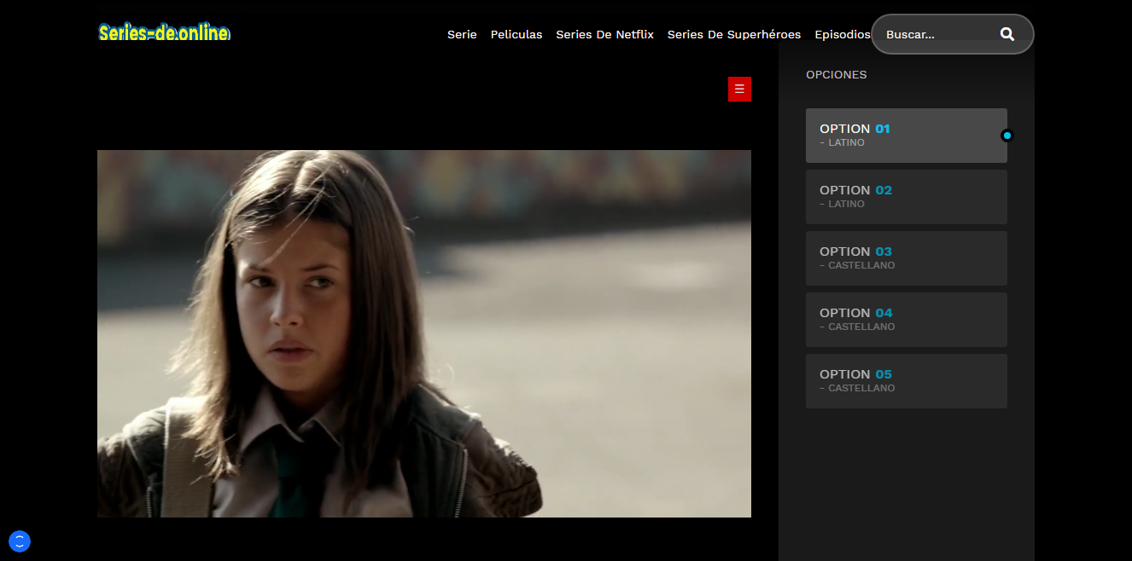Click the video player frame
Screen dimensions: 1132x561
[x=424, y=333]
